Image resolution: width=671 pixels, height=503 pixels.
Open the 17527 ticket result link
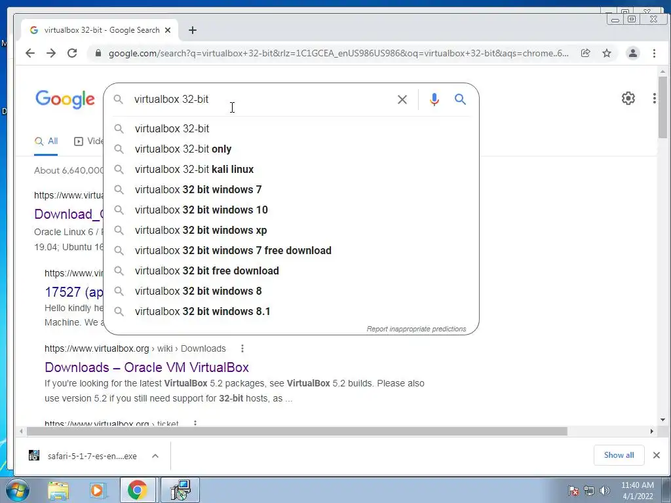(x=74, y=292)
